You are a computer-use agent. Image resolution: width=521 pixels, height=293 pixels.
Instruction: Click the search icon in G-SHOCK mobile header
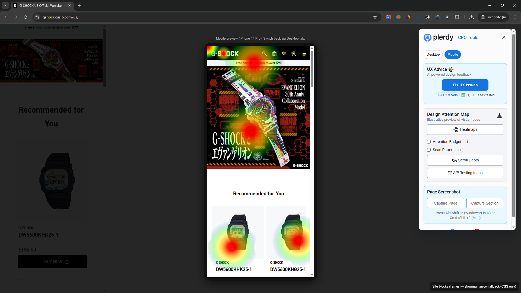point(264,54)
